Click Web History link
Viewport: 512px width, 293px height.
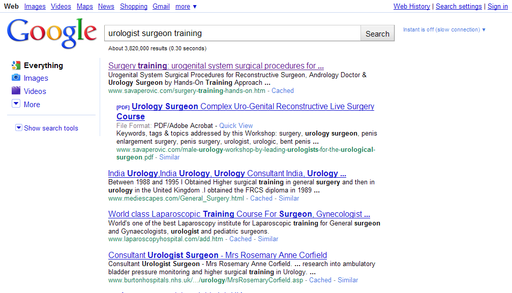411,7
